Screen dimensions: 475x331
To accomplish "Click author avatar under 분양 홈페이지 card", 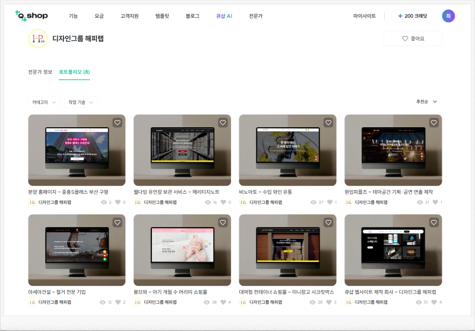I will click(32, 202).
